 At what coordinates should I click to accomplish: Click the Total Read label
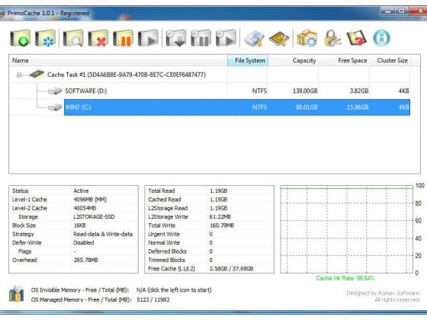(162, 190)
